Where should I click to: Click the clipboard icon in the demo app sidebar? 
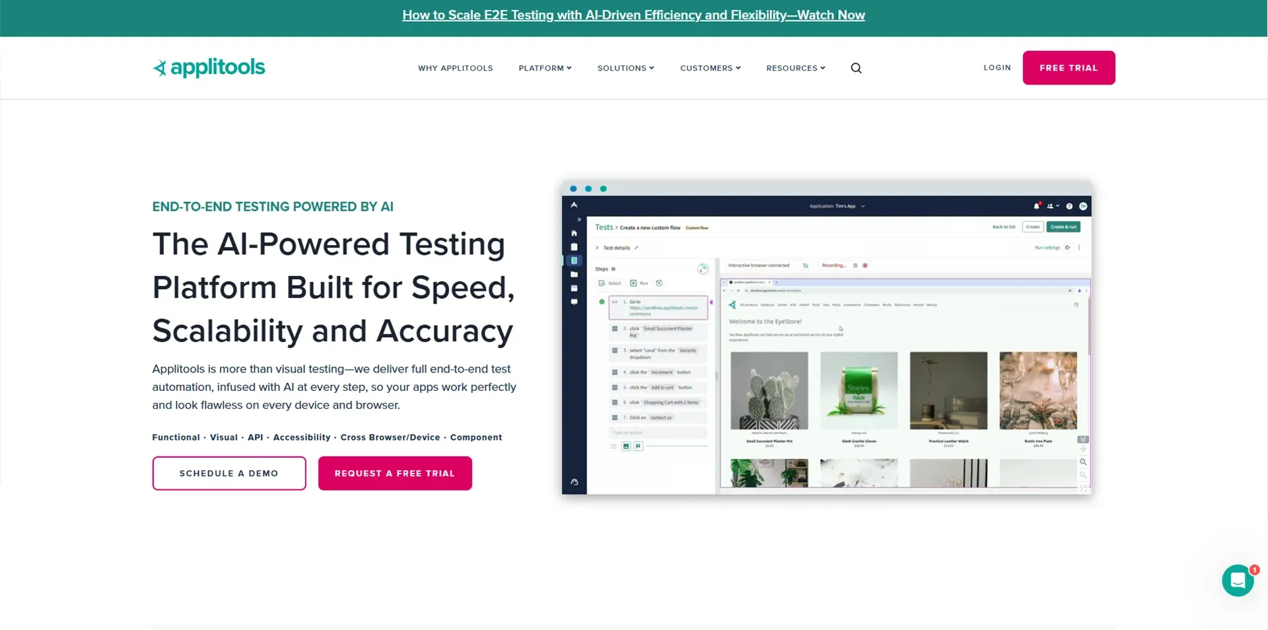pyautogui.click(x=574, y=247)
